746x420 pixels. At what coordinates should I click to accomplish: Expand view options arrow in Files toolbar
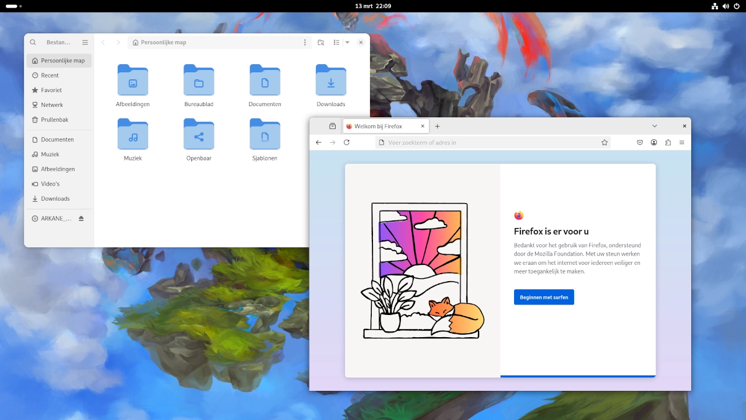point(347,42)
